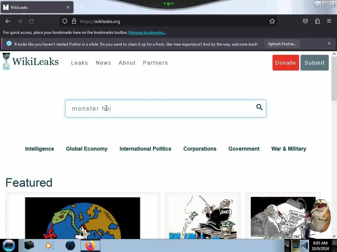Viewport: 337px width, 252px height.
Task: Click the Submit button
Action: point(314,63)
